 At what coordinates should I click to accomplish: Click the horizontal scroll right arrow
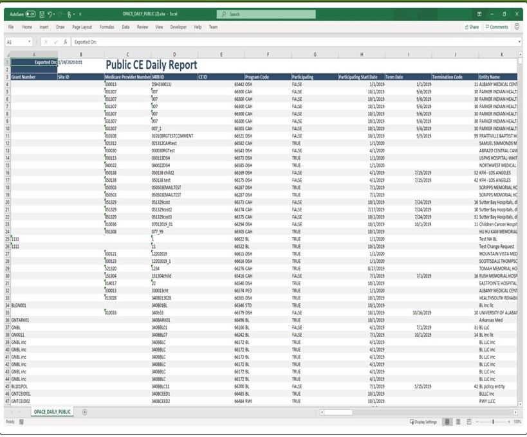(515, 412)
